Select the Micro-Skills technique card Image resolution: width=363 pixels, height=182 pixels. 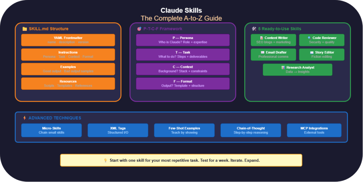[51, 130]
